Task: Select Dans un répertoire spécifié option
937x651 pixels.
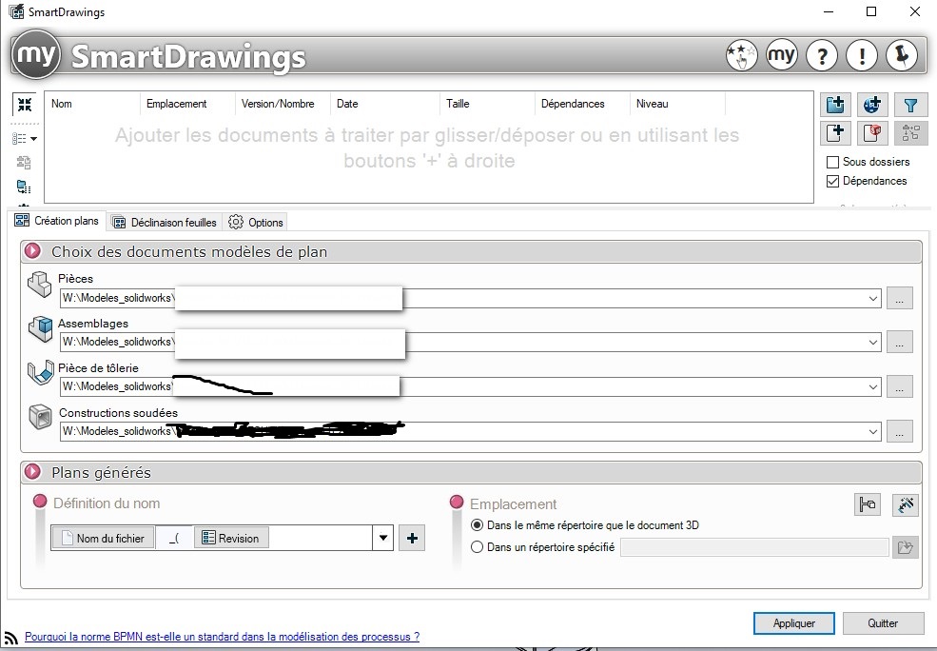Action: [477, 547]
